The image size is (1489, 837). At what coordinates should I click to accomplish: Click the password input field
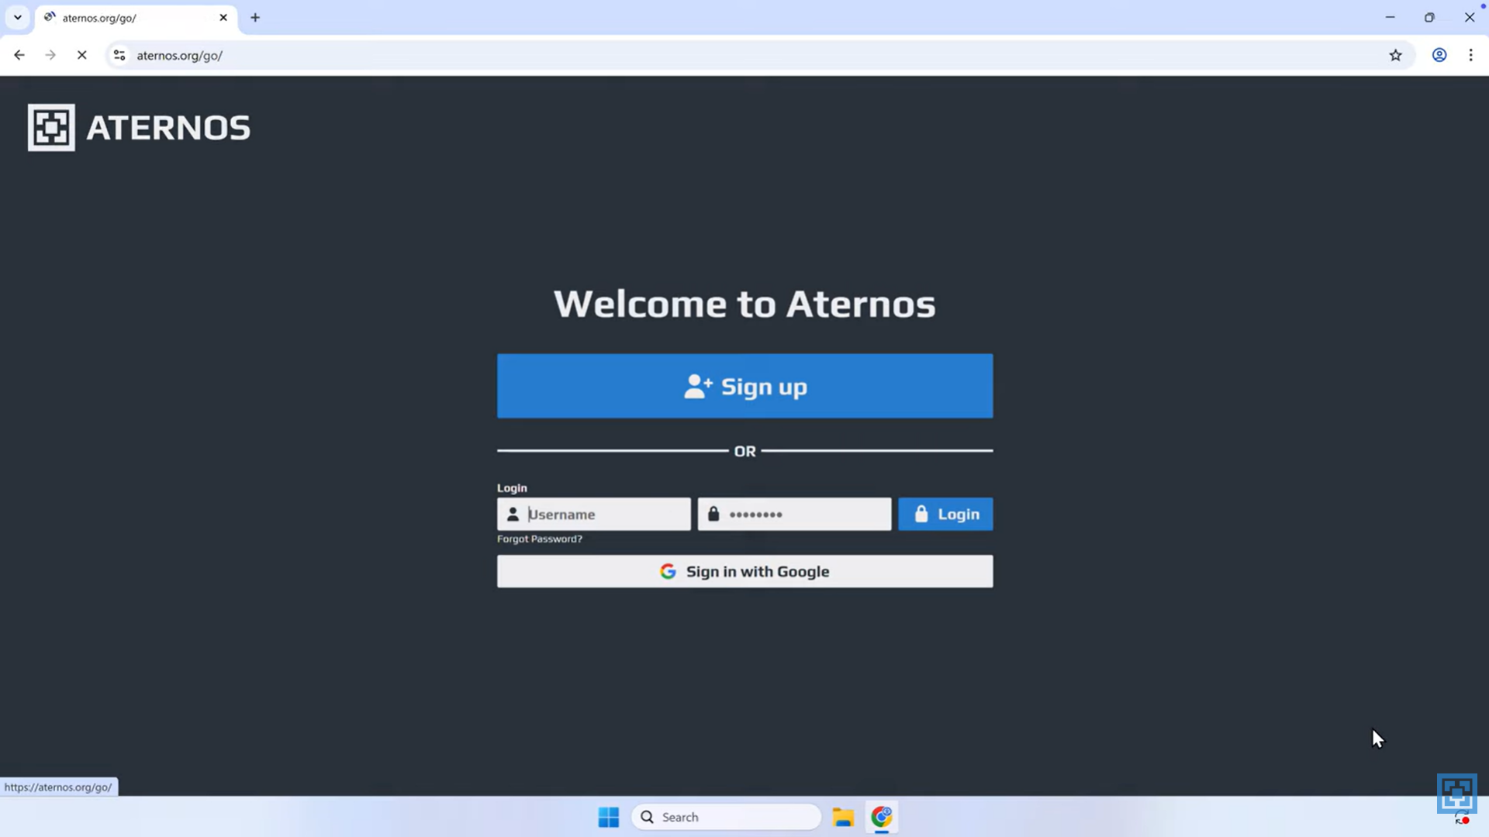pyautogui.click(x=805, y=514)
